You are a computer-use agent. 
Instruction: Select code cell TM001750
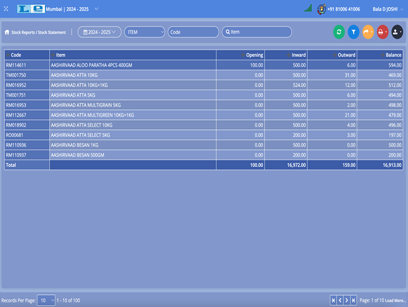click(x=27, y=75)
